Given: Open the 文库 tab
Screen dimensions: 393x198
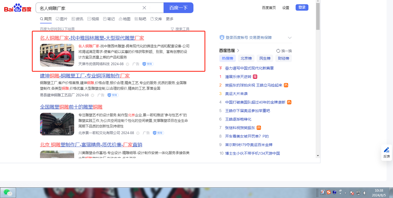Looking at the screenshot, I should [156, 19].
